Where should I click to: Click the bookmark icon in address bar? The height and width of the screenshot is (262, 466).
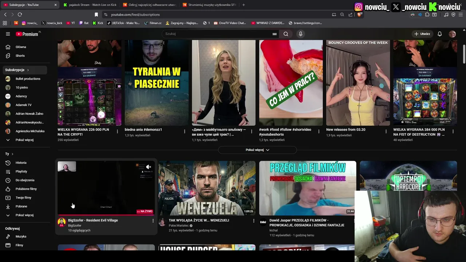96,15
